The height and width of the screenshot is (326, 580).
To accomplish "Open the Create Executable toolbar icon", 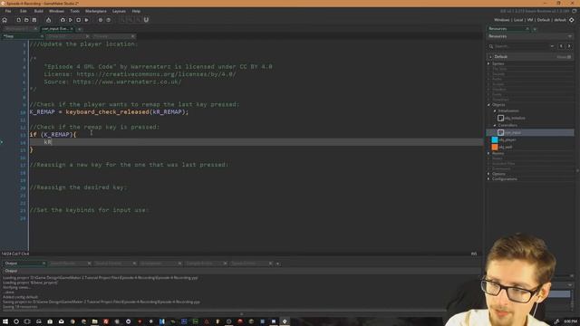I will click(48, 20).
